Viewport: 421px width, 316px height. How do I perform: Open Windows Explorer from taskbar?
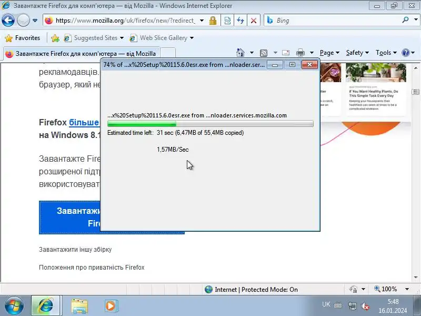(x=79, y=306)
